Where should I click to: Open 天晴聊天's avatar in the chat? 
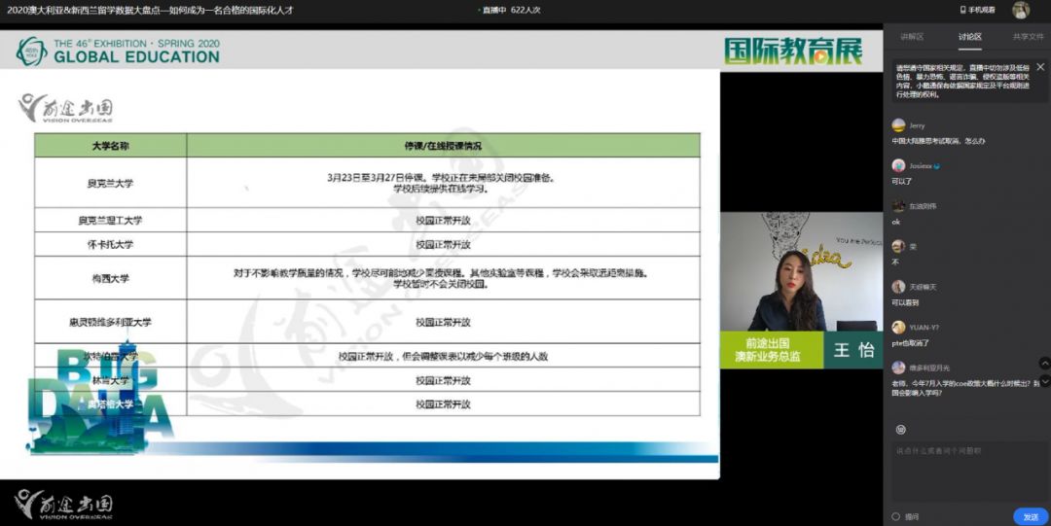point(898,287)
